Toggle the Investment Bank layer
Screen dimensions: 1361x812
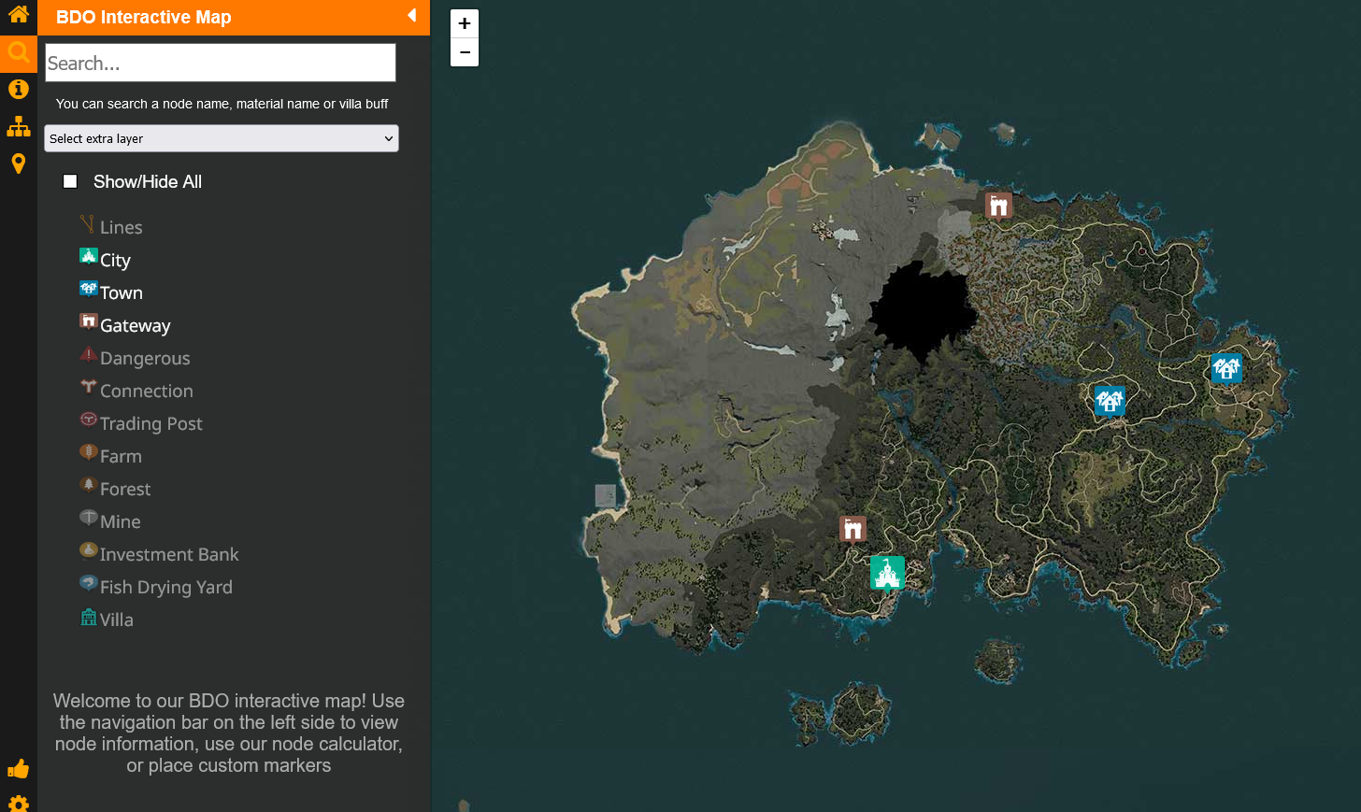point(159,554)
